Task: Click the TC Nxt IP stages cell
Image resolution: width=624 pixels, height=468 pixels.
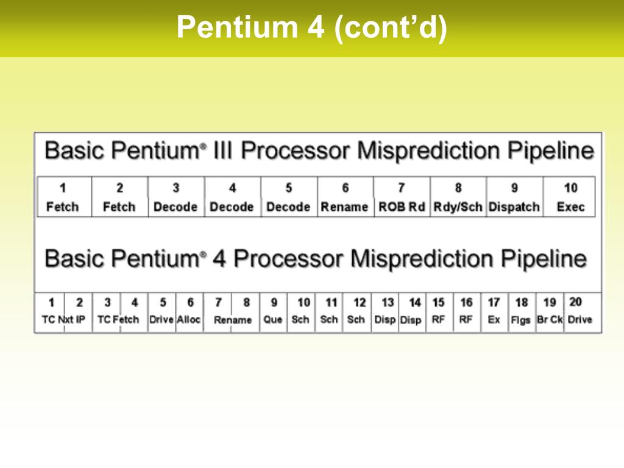Action: pos(63,313)
